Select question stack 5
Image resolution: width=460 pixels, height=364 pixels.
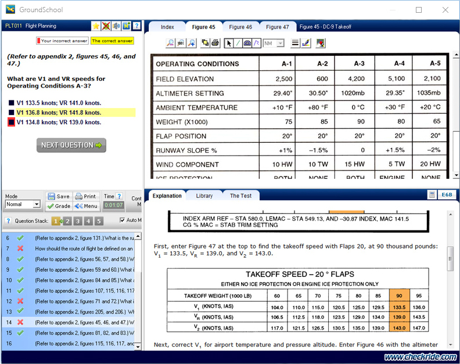[x=99, y=221]
